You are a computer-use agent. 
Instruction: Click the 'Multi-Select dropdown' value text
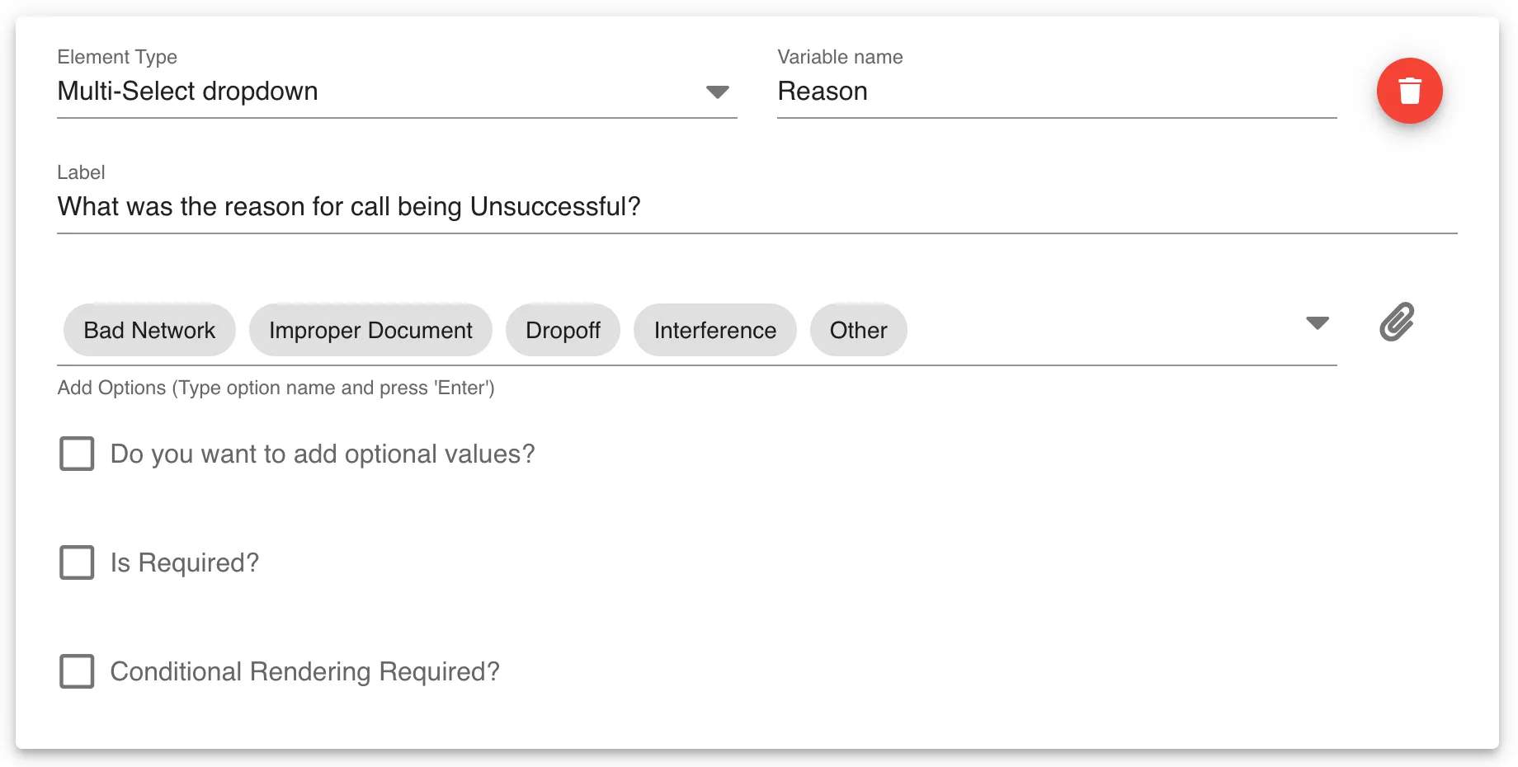[x=187, y=91]
